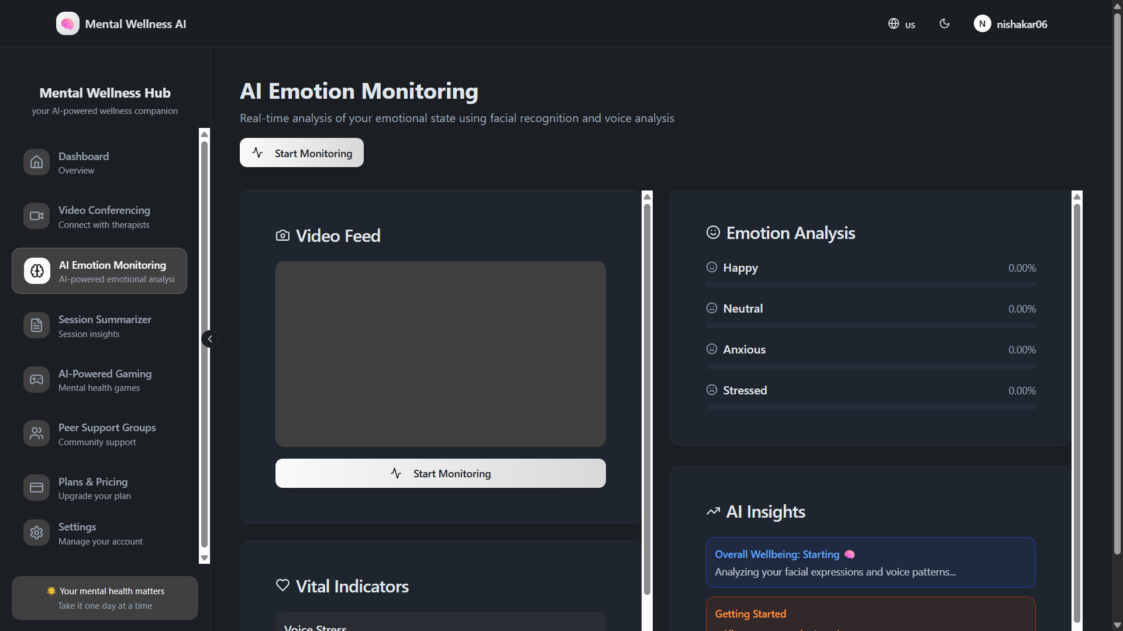Open the nishakar06 user account menu

pos(1011,24)
